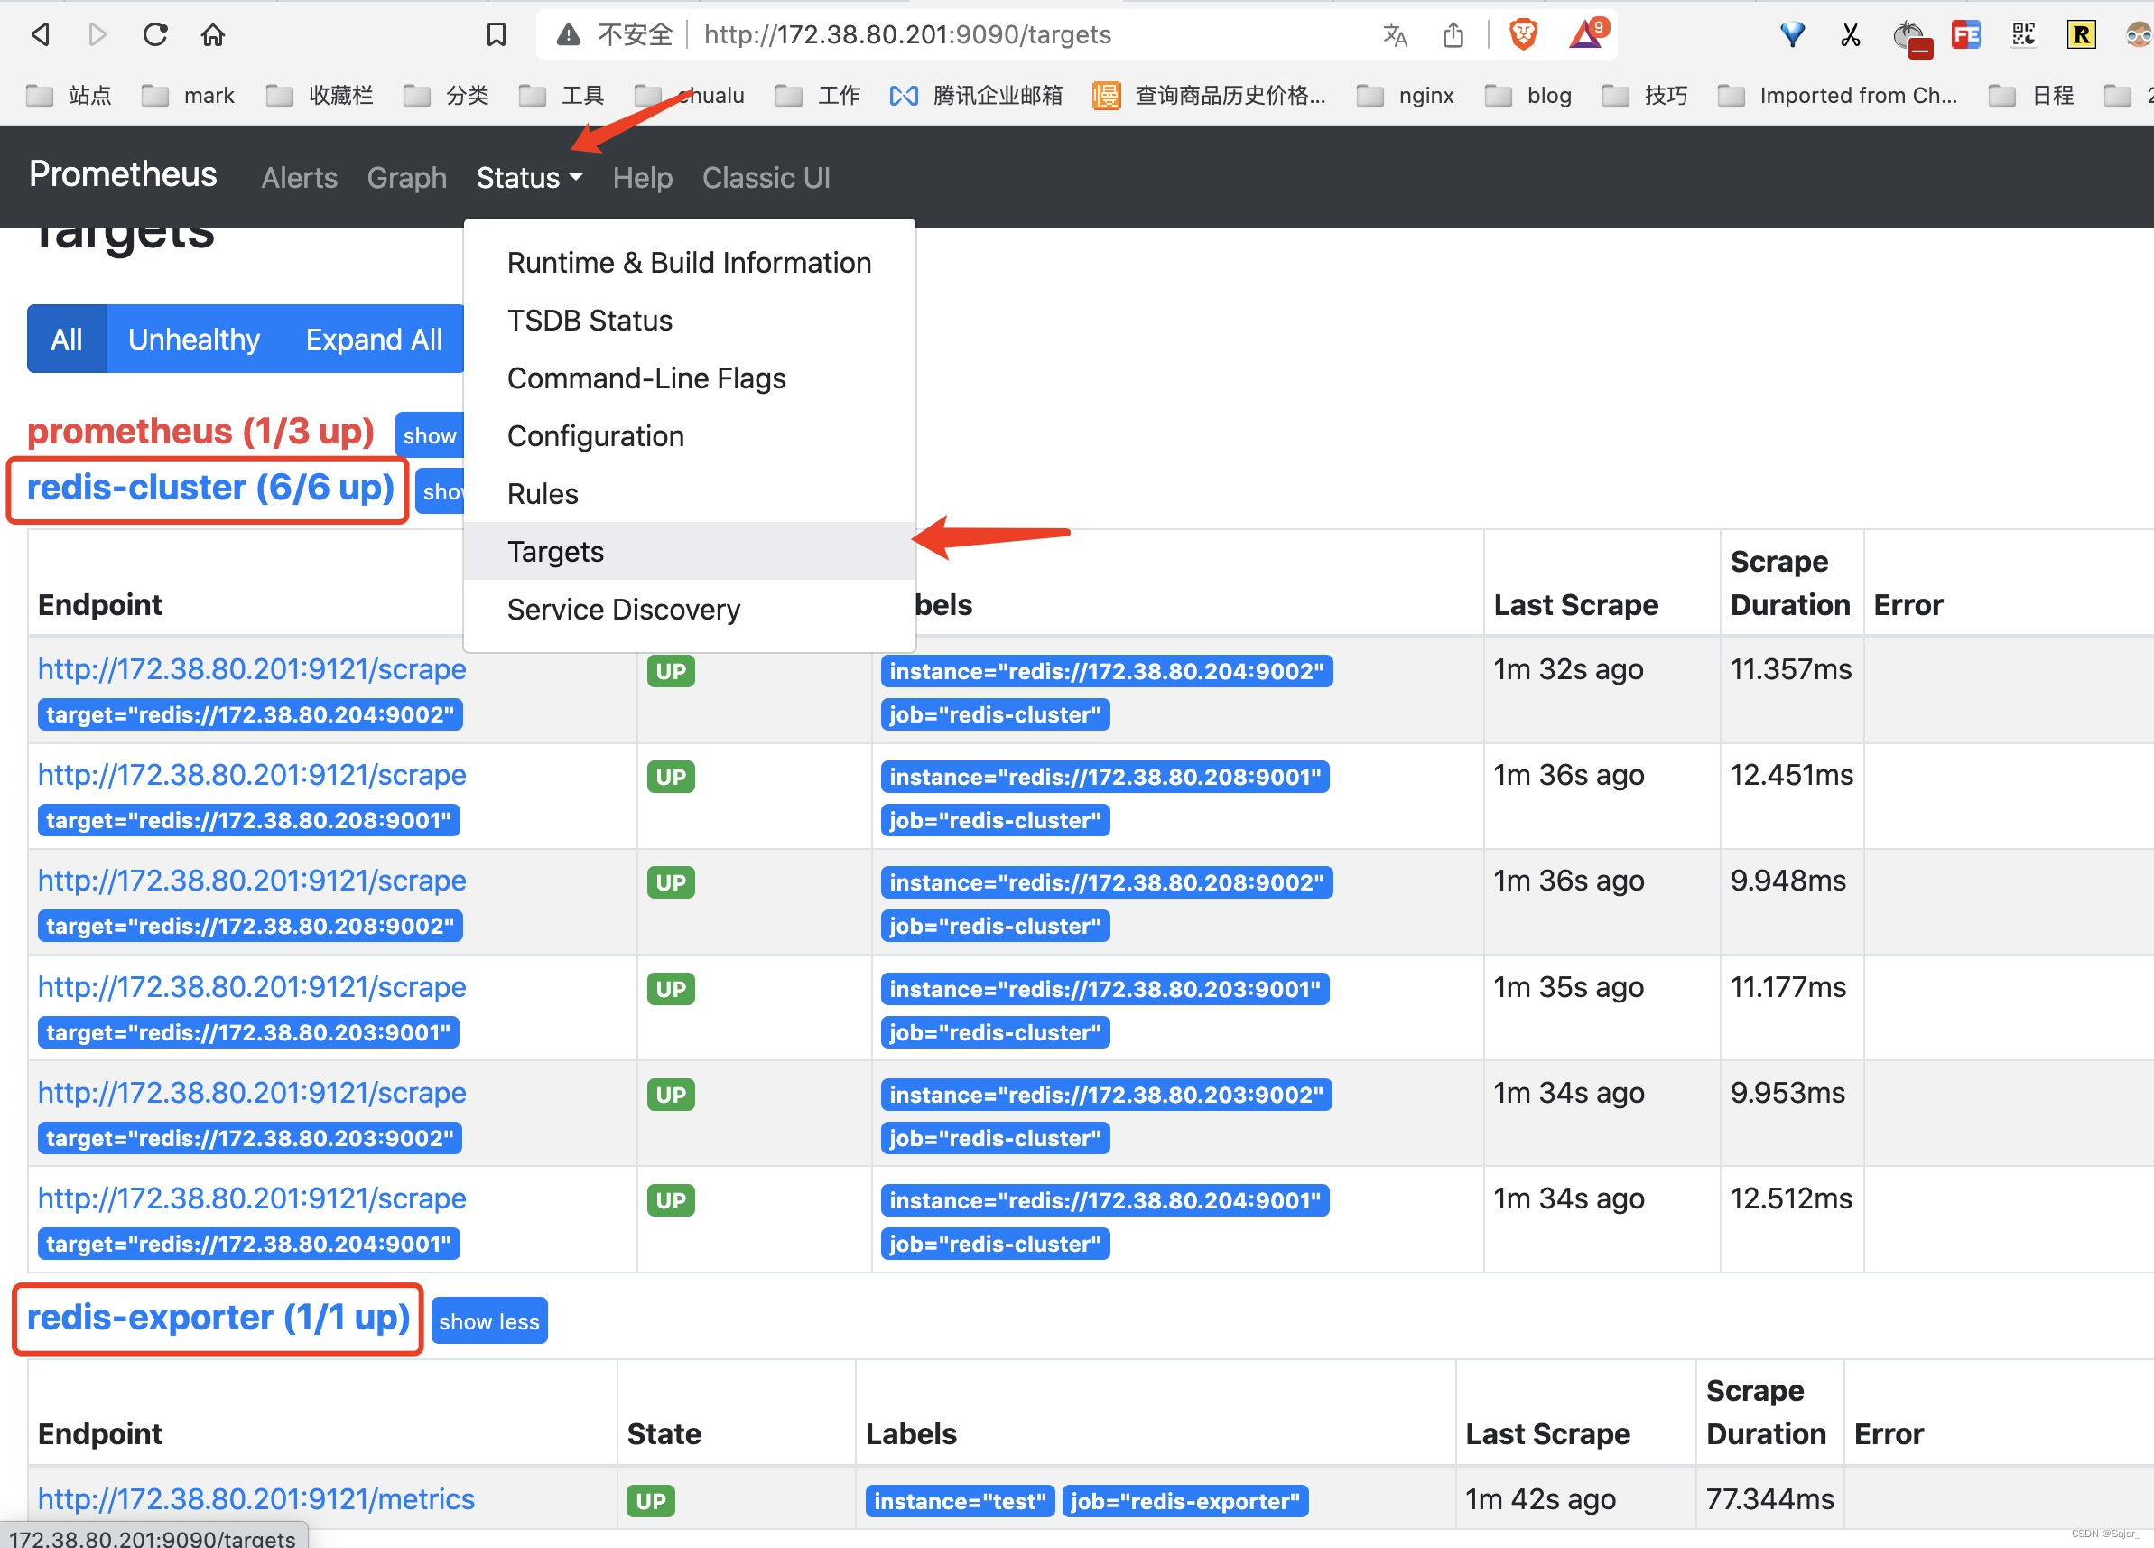The image size is (2154, 1548).
Task: Select Alerts in the Prometheus navbar
Action: (299, 178)
